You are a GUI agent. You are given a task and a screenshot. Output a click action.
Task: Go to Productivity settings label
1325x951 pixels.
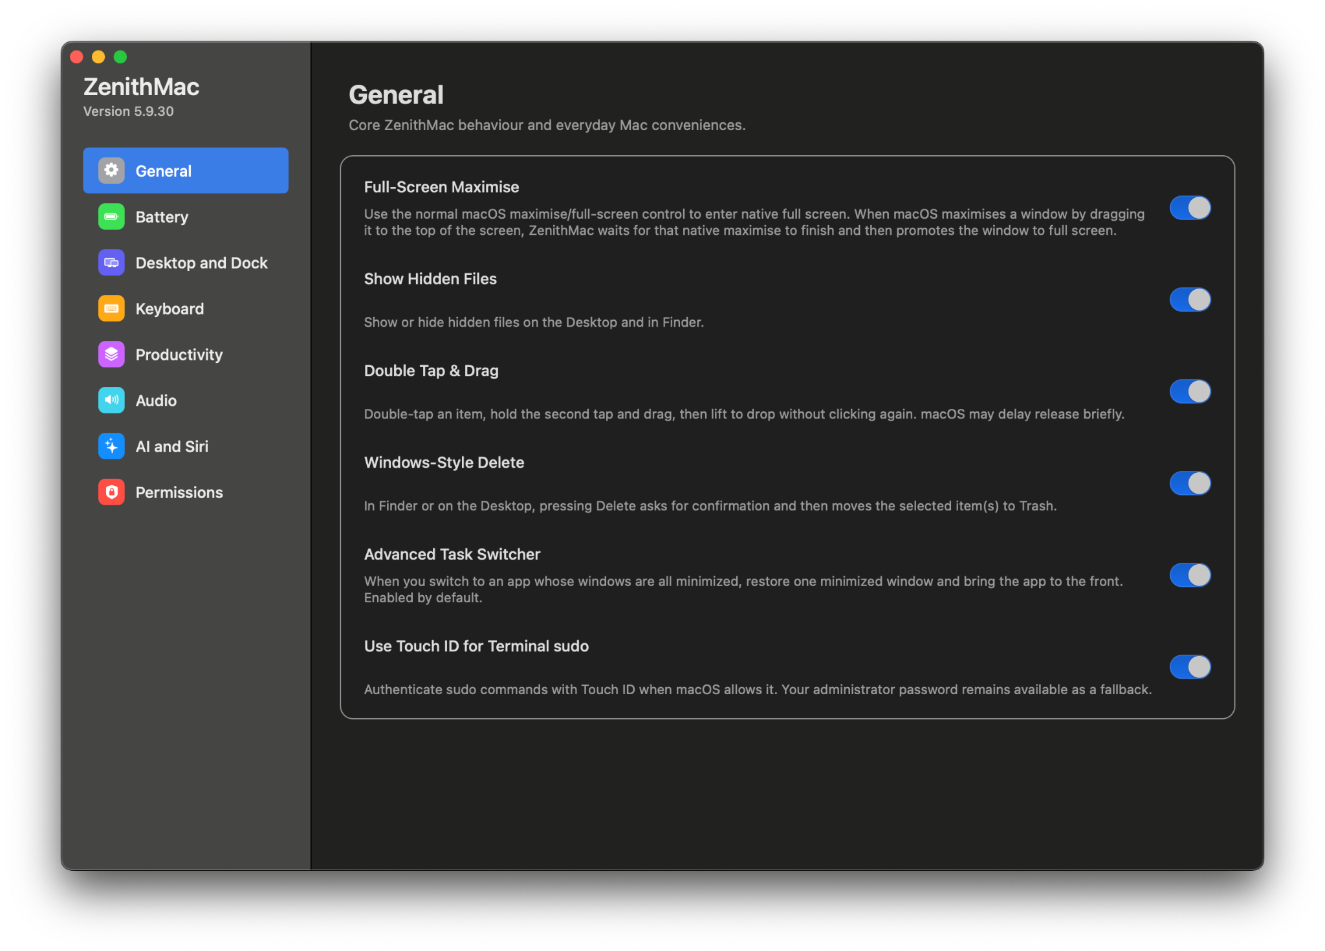[x=179, y=355]
